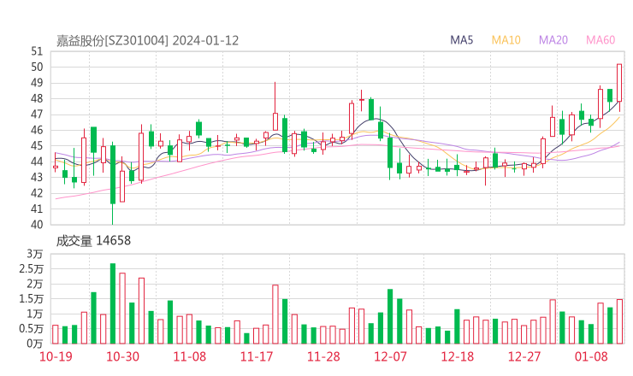Select the tallest green volume bar near 10-30
Viewport: 633px width, 376px height.
pyautogui.click(x=113, y=303)
